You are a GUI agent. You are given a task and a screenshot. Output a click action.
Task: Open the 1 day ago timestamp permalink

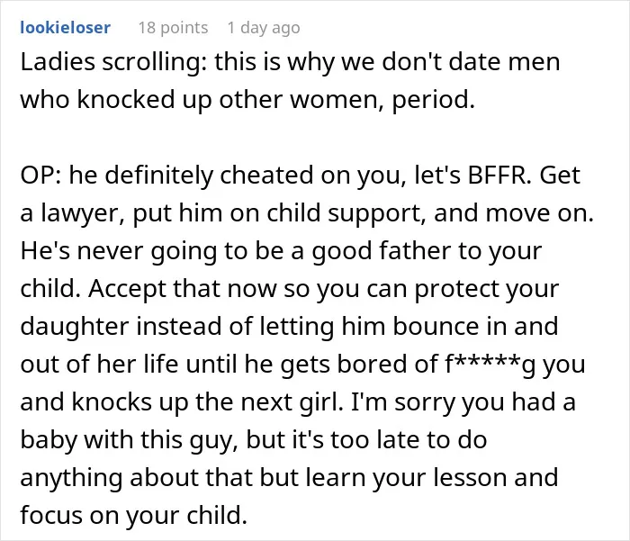[264, 28]
